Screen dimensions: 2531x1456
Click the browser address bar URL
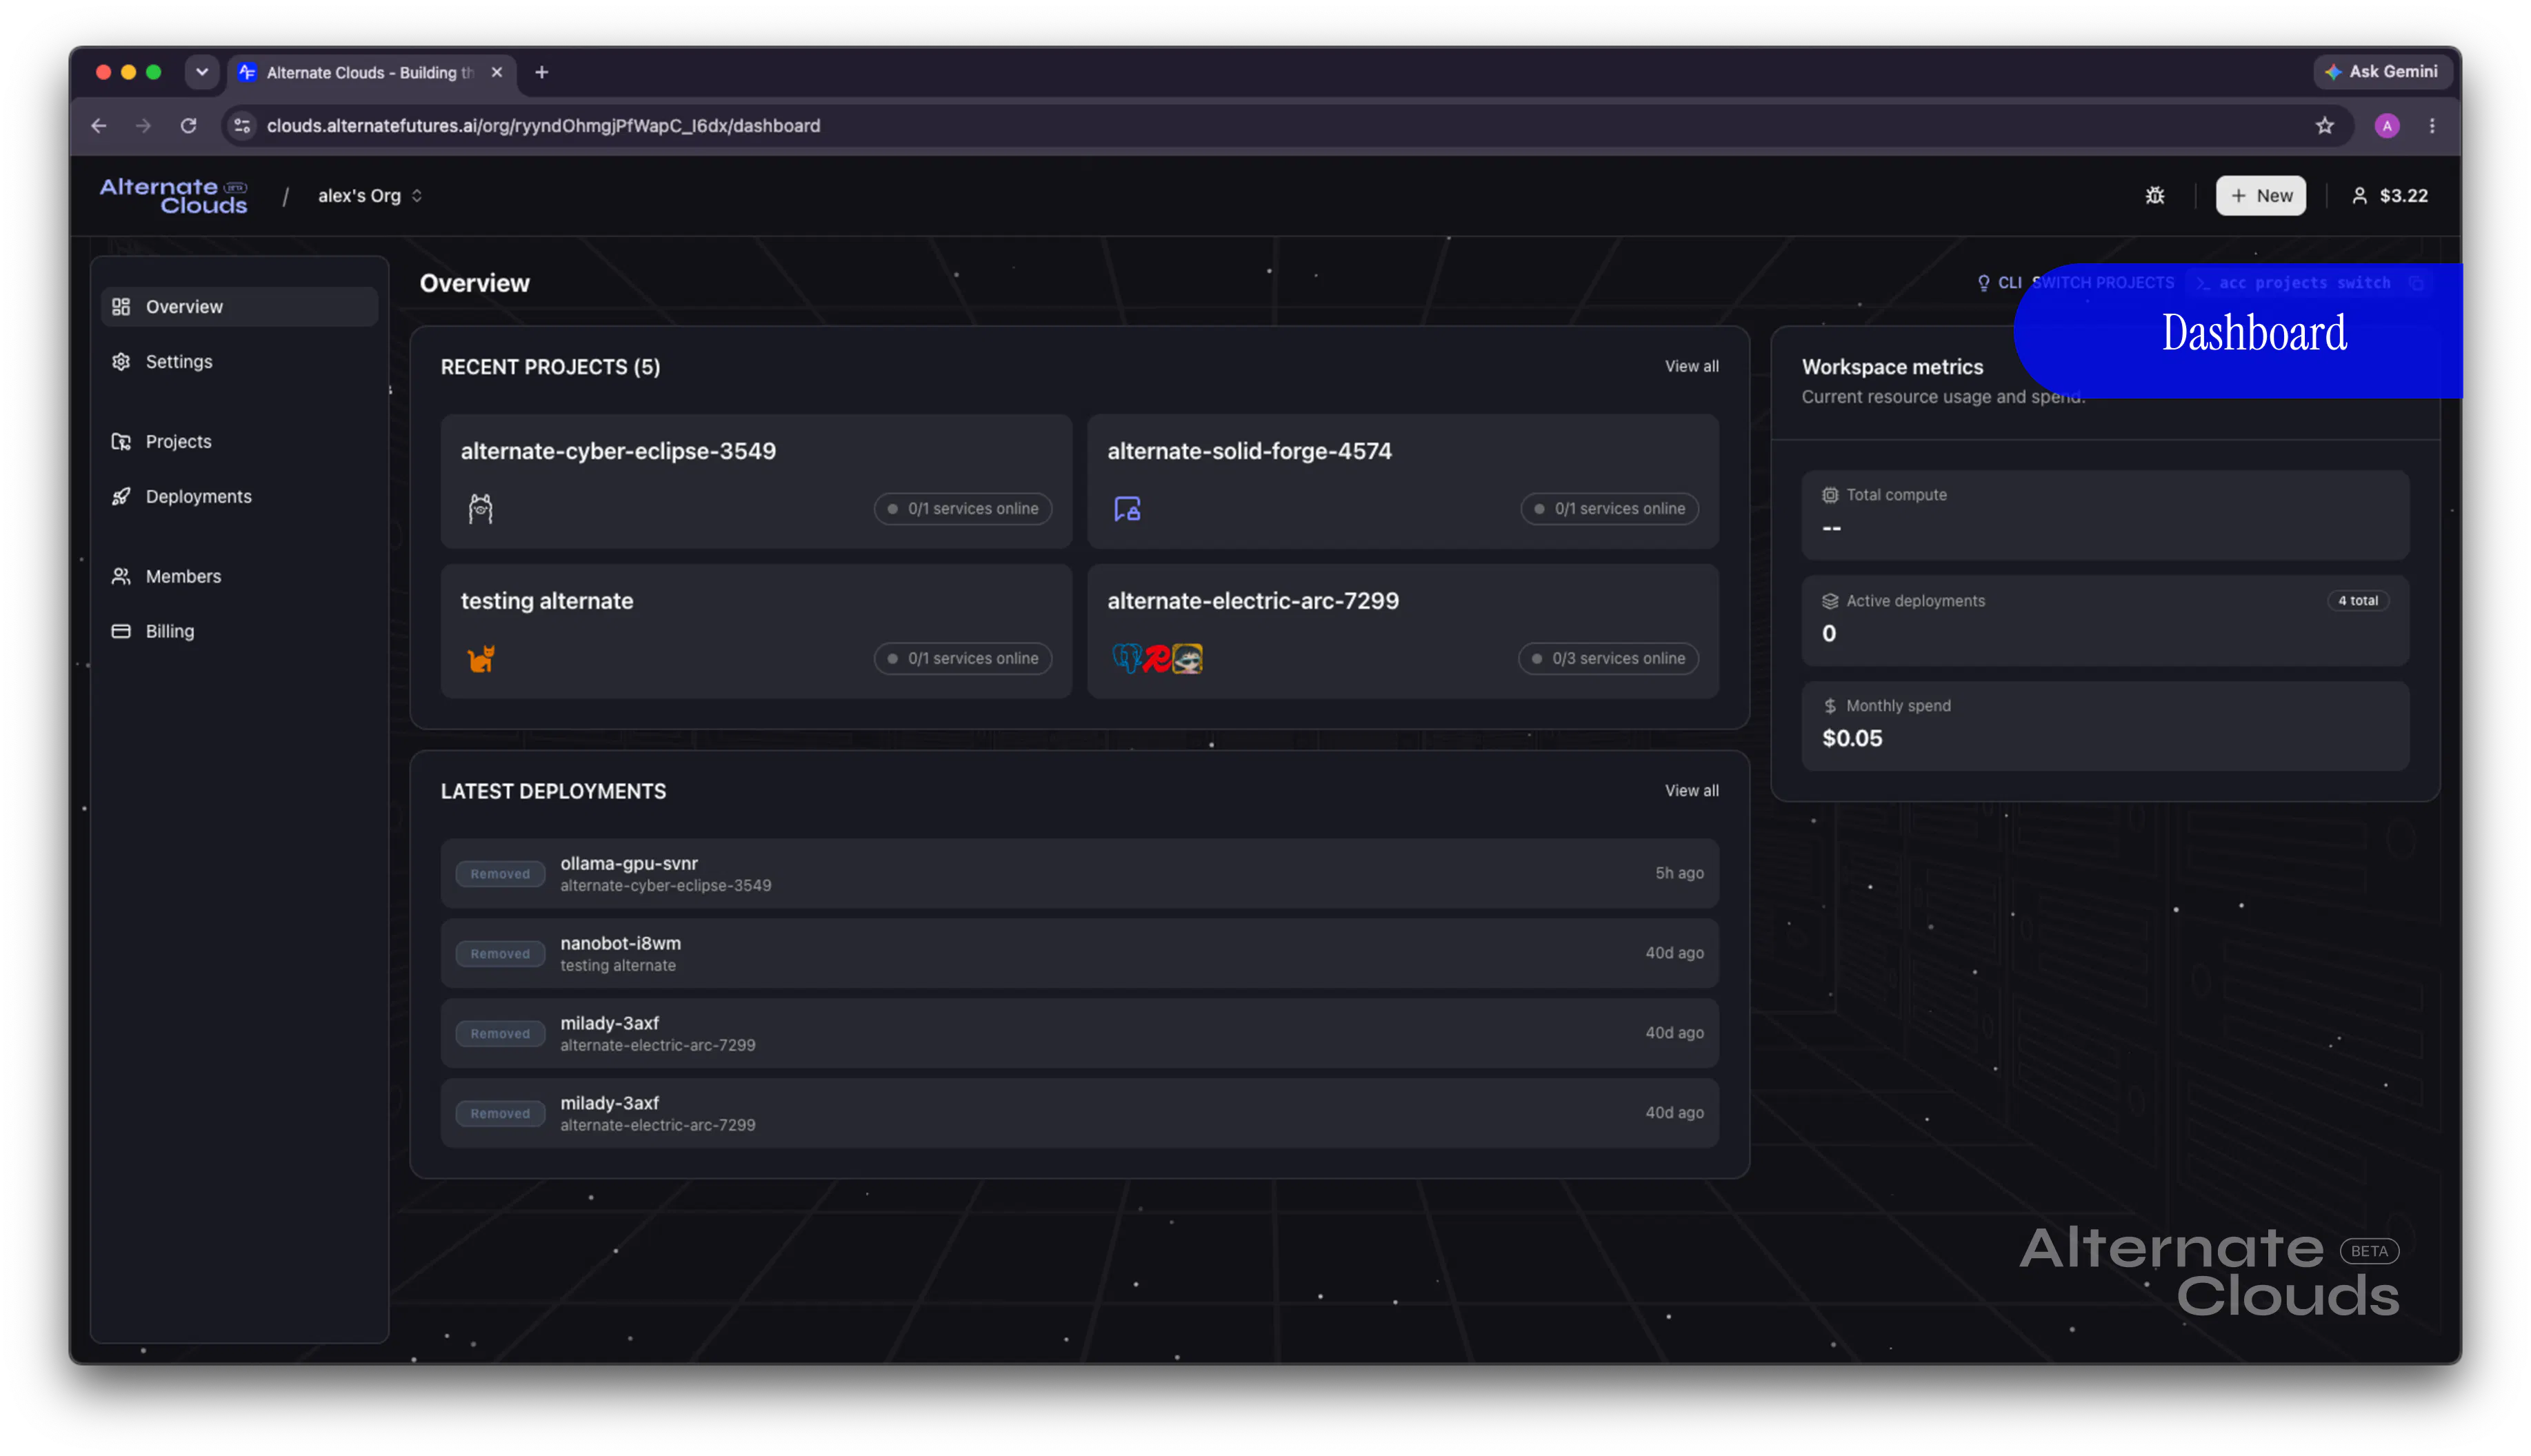pos(543,126)
